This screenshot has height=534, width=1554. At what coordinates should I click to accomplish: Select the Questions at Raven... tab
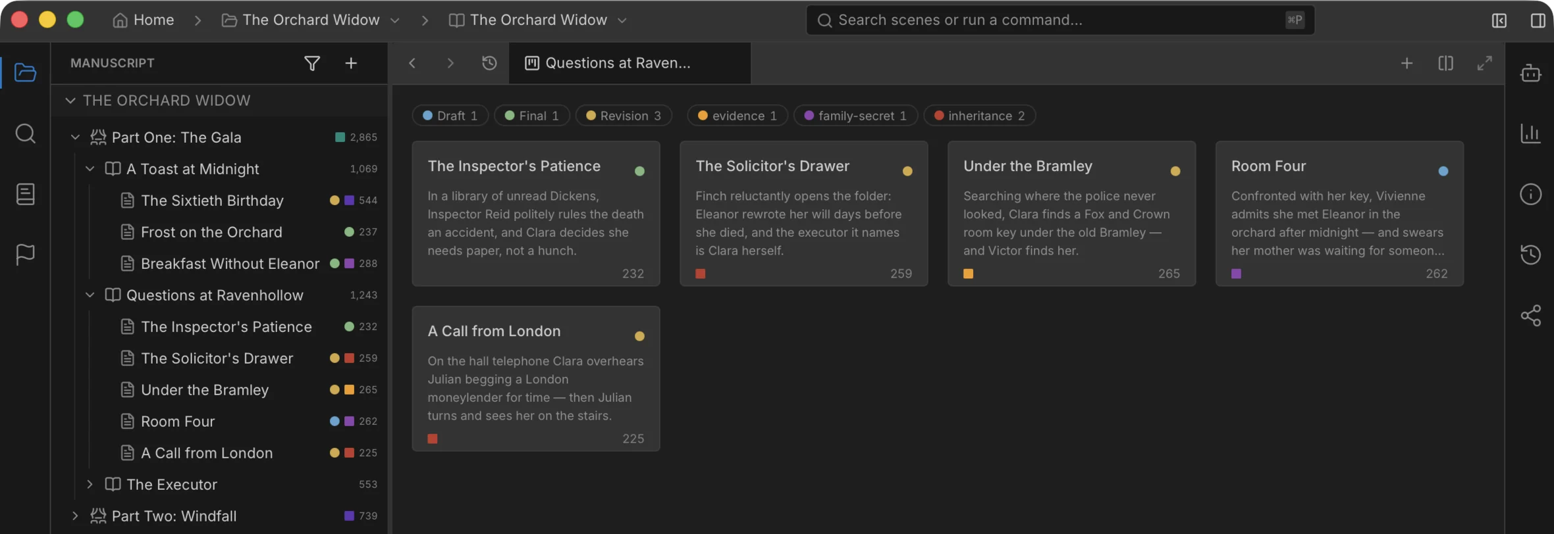pyautogui.click(x=630, y=63)
